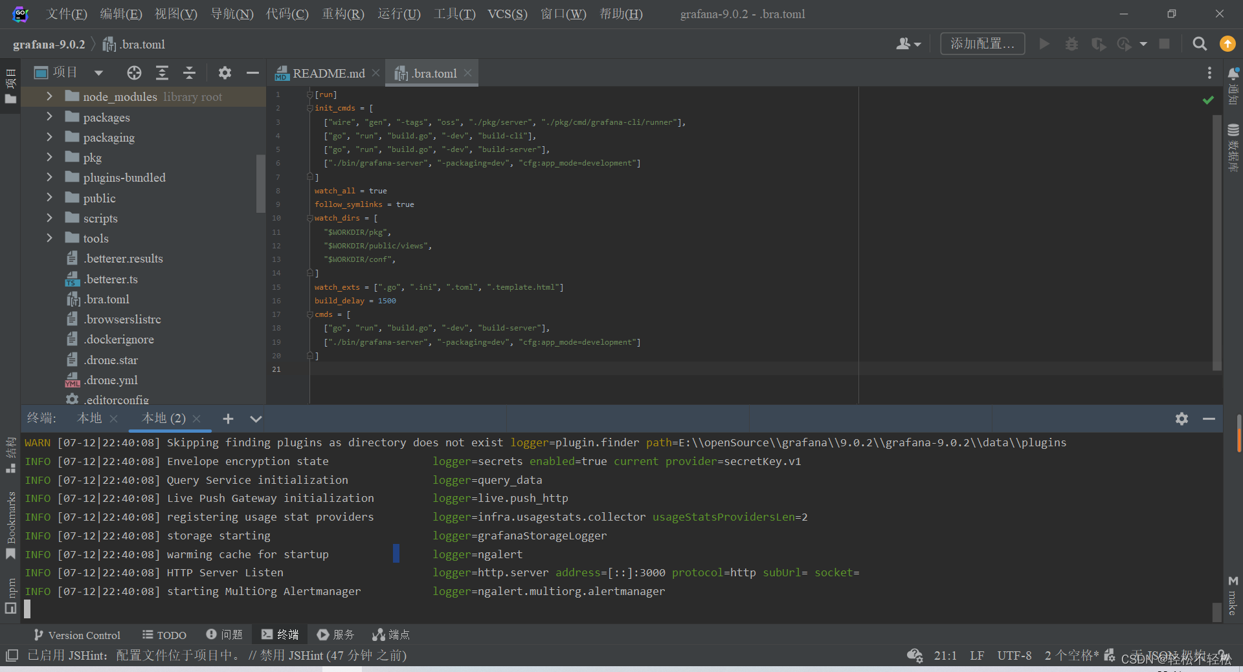Click the Expand All icon in project panel
The width and height of the screenshot is (1243, 672).
(x=162, y=73)
